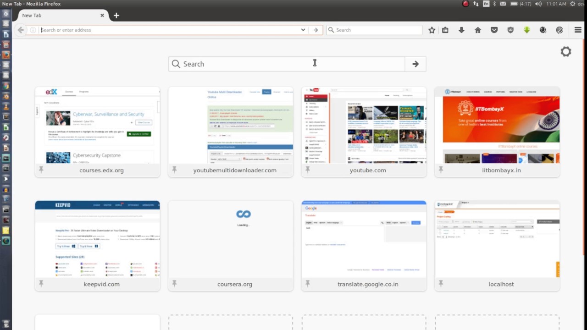The image size is (587, 330).
Task: Click courses.edx.org tile label
Action: (x=101, y=170)
